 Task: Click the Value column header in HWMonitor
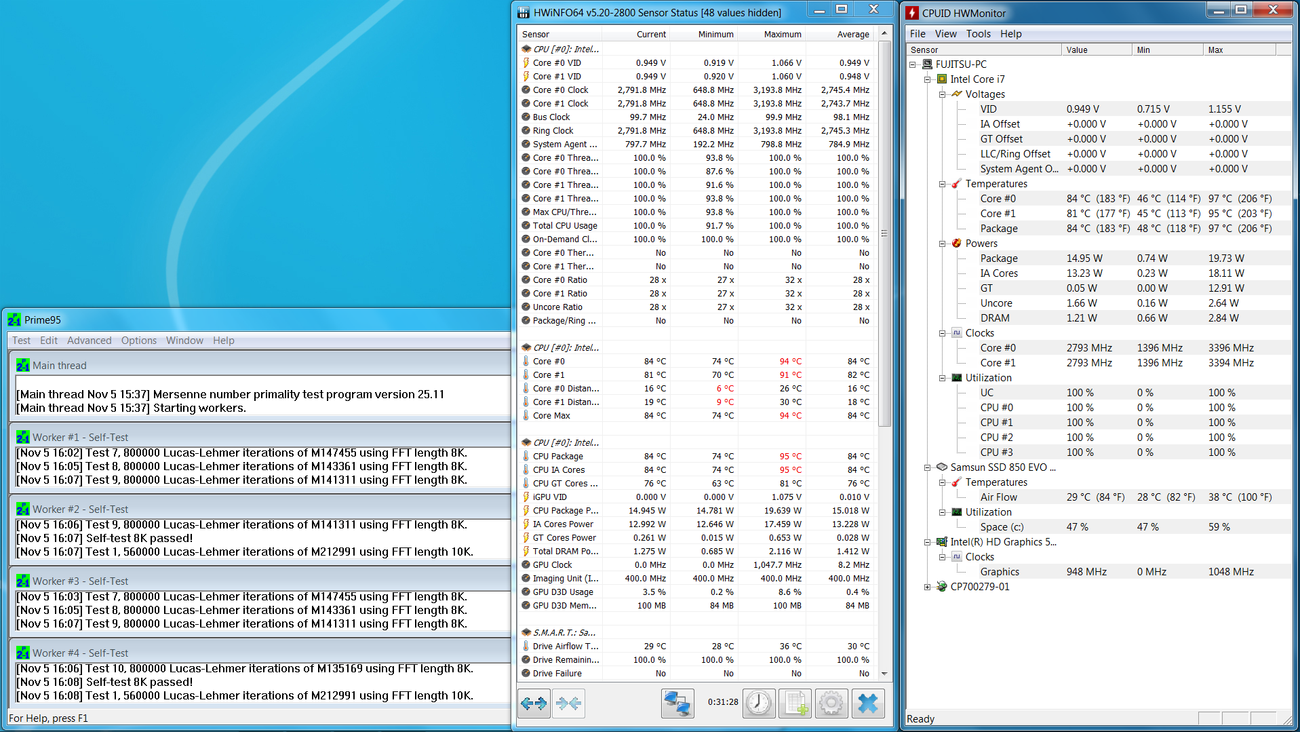tap(1097, 50)
